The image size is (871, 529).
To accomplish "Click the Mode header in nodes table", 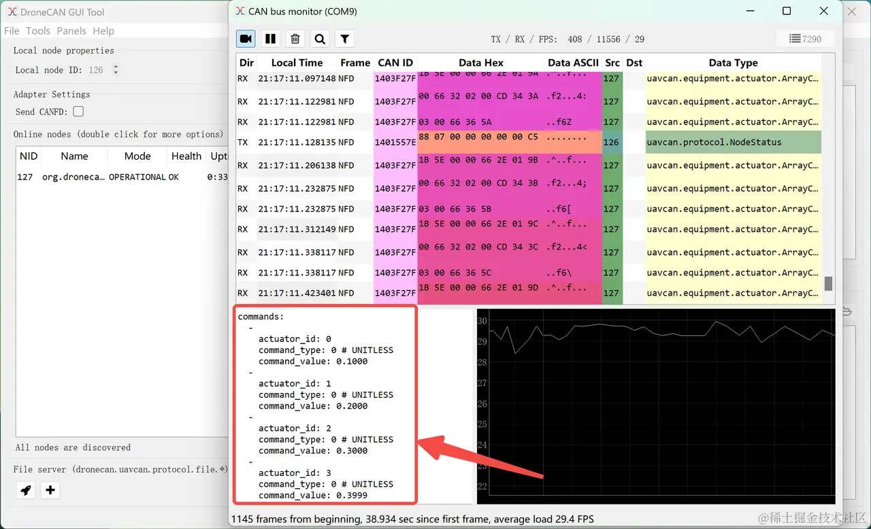I will pos(137,156).
